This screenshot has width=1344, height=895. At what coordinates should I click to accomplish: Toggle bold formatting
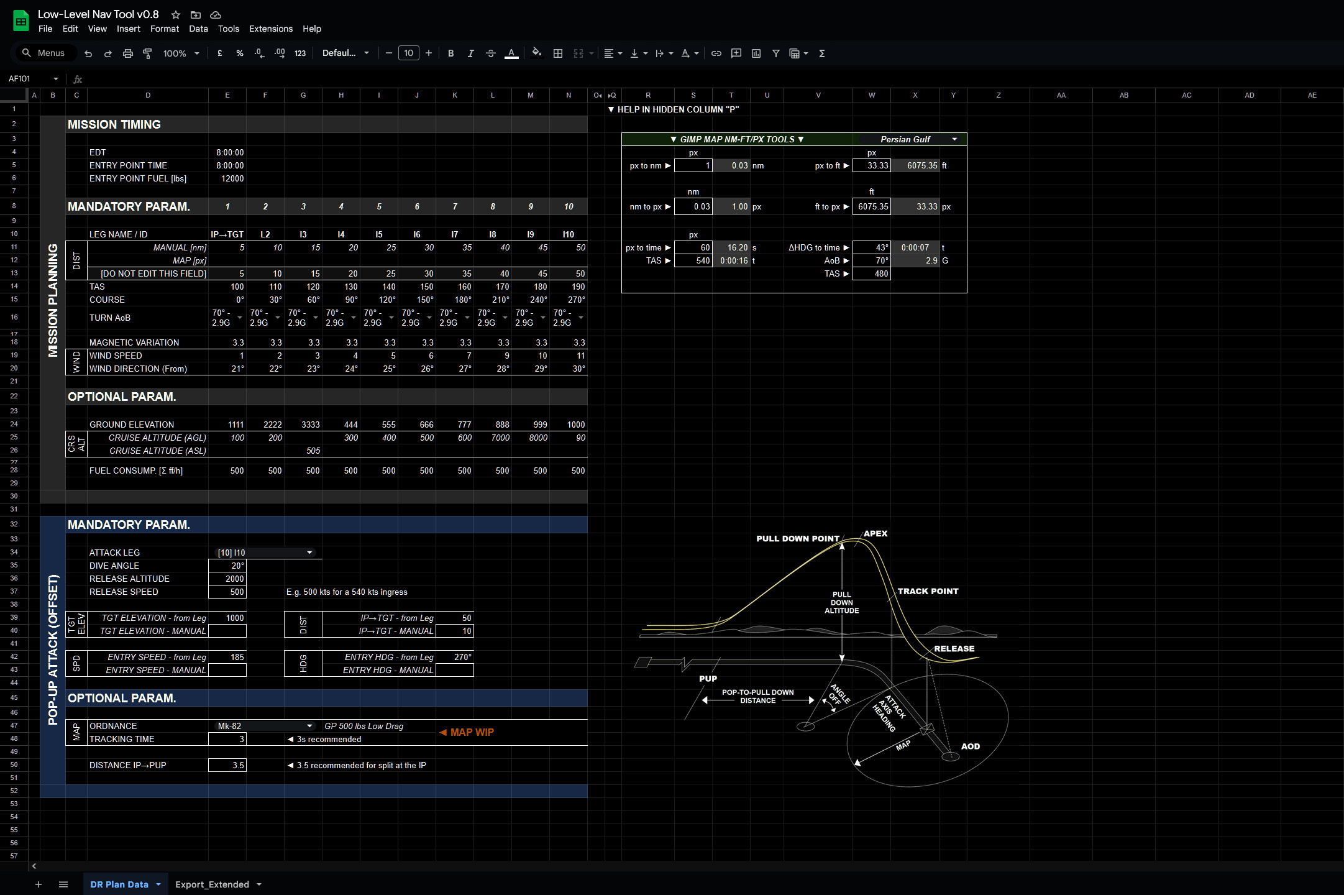click(450, 53)
